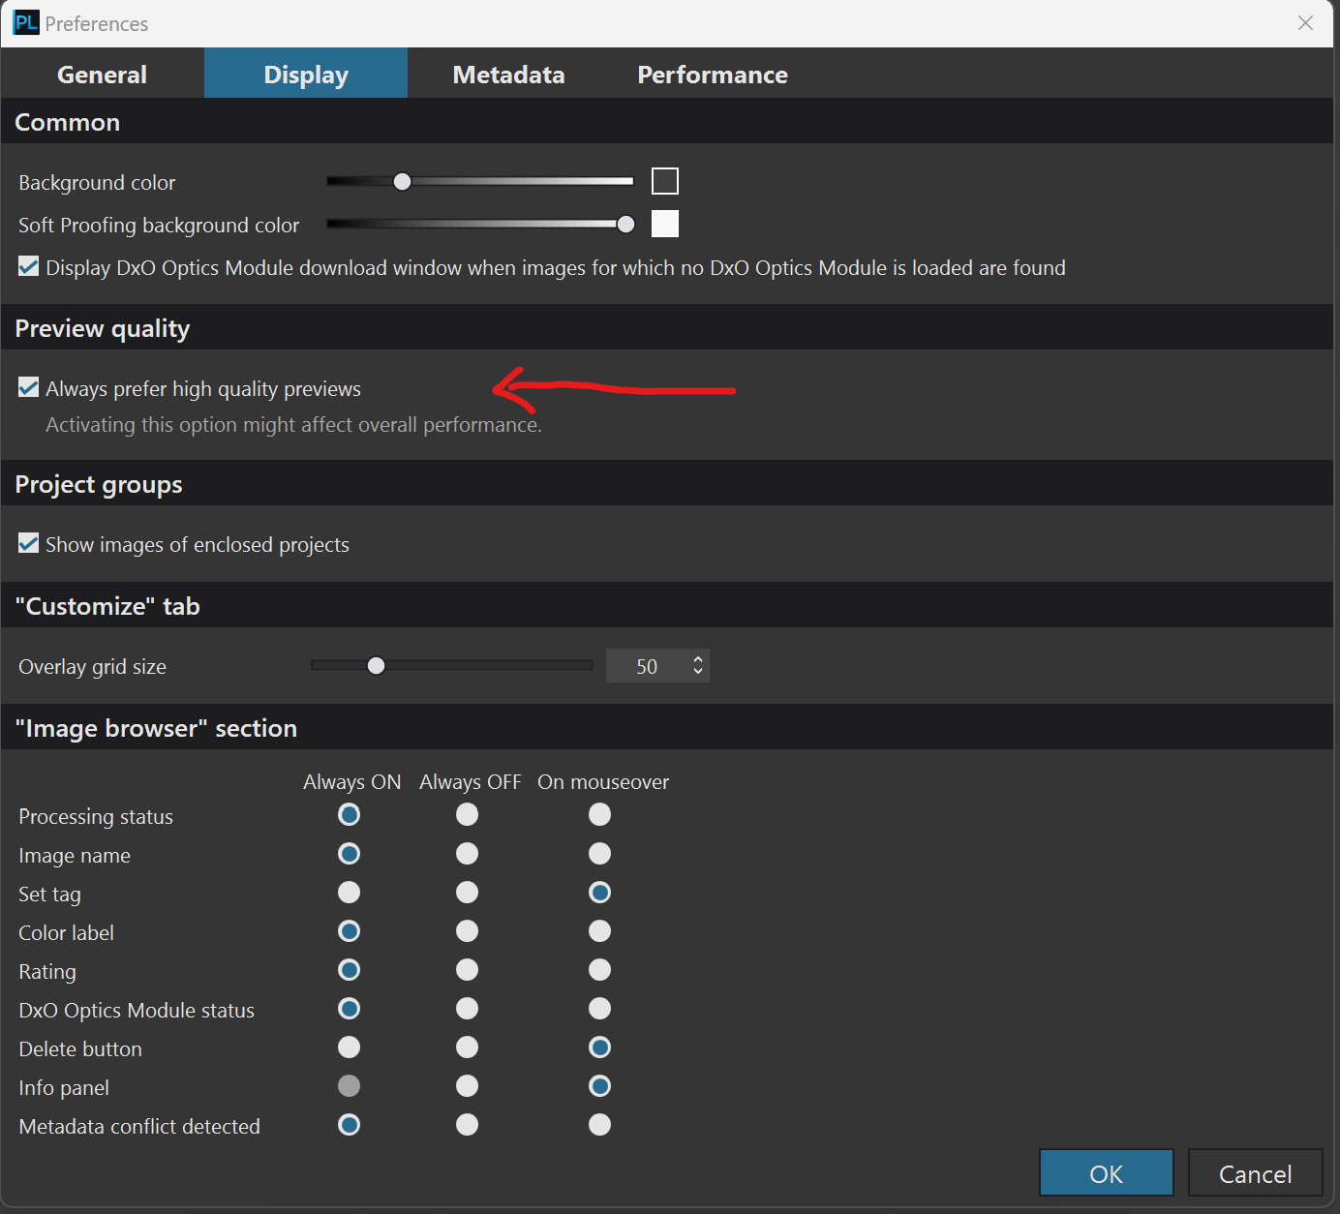The height and width of the screenshot is (1214, 1340).
Task: Toggle Display DxO Optics Module download window checkbox
Action: 29,266
